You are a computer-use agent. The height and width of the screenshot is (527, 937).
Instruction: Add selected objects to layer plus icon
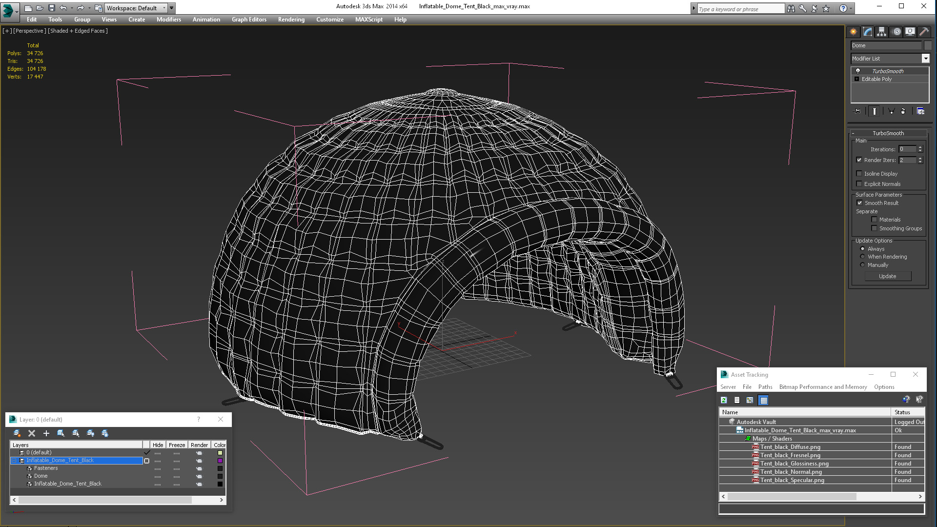(x=46, y=433)
